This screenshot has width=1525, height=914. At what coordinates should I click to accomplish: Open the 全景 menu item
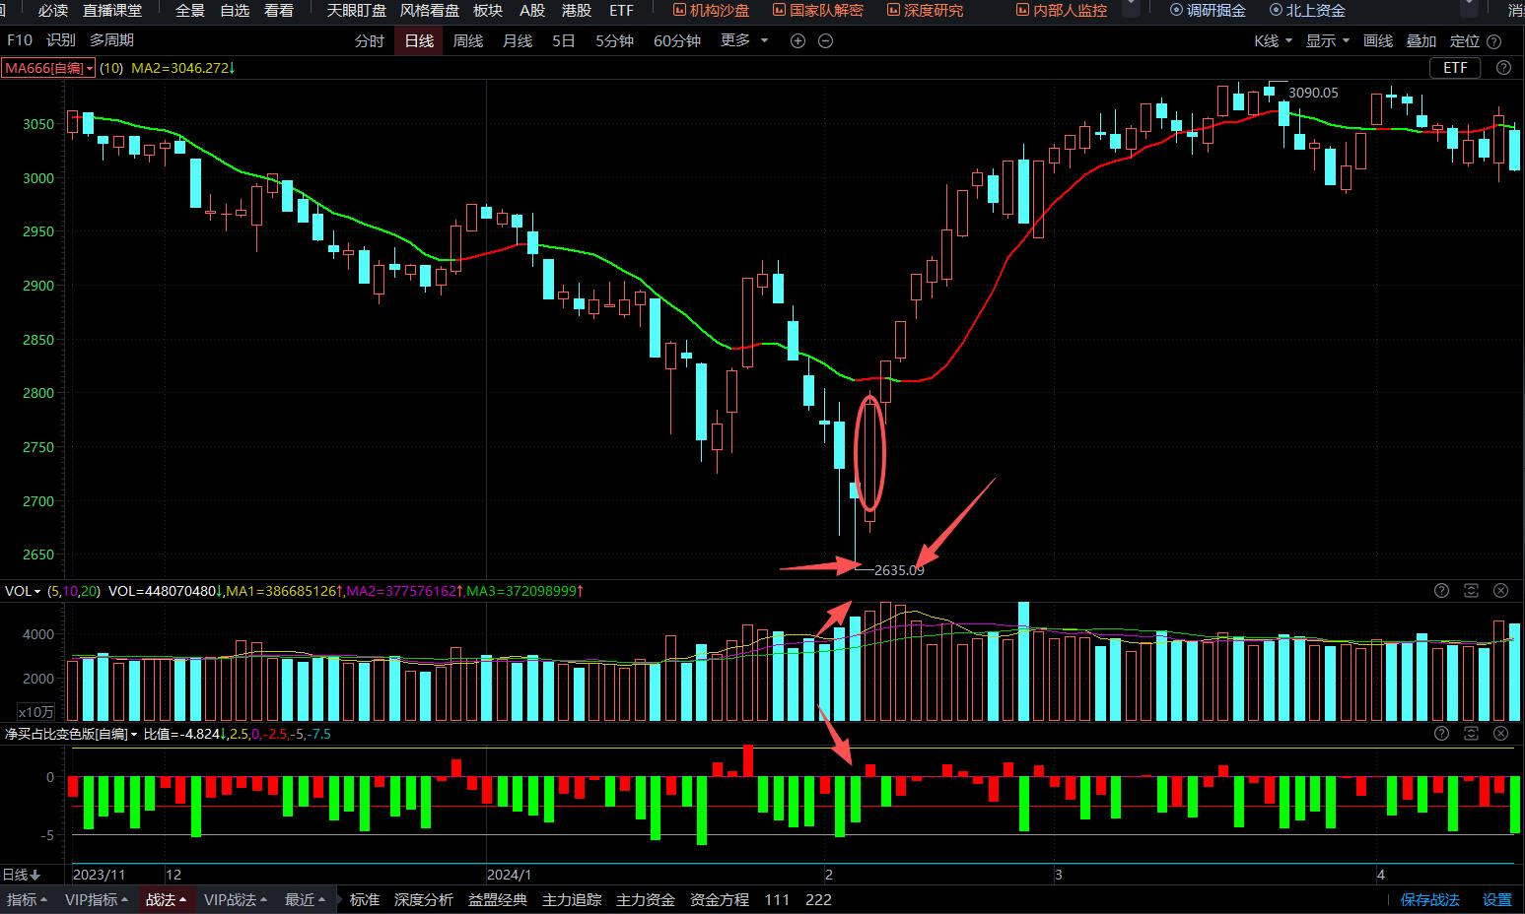(x=190, y=10)
